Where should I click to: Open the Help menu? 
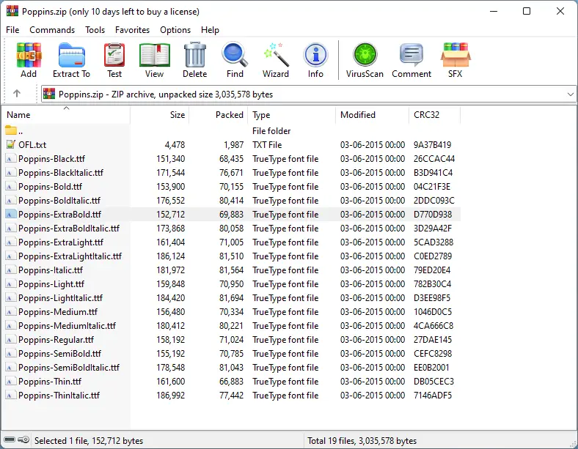coord(210,30)
